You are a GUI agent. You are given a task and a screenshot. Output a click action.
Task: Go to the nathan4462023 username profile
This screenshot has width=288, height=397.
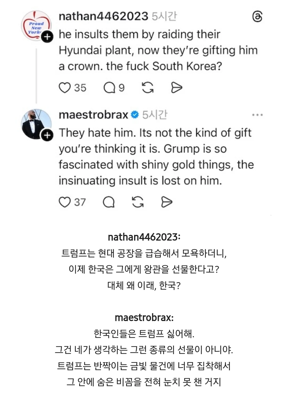point(103,16)
